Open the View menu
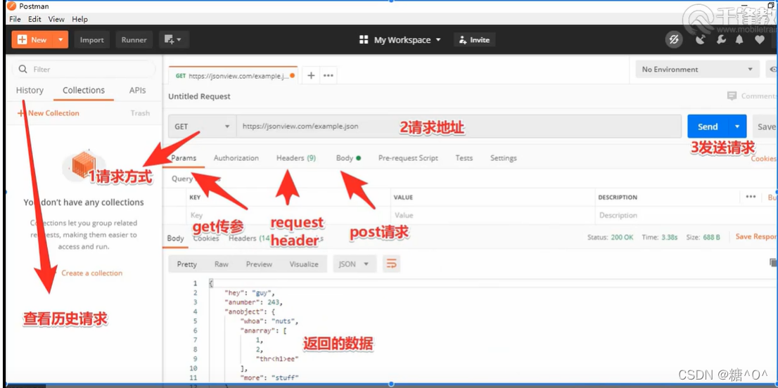Image resolution: width=778 pixels, height=388 pixels. click(x=56, y=19)
